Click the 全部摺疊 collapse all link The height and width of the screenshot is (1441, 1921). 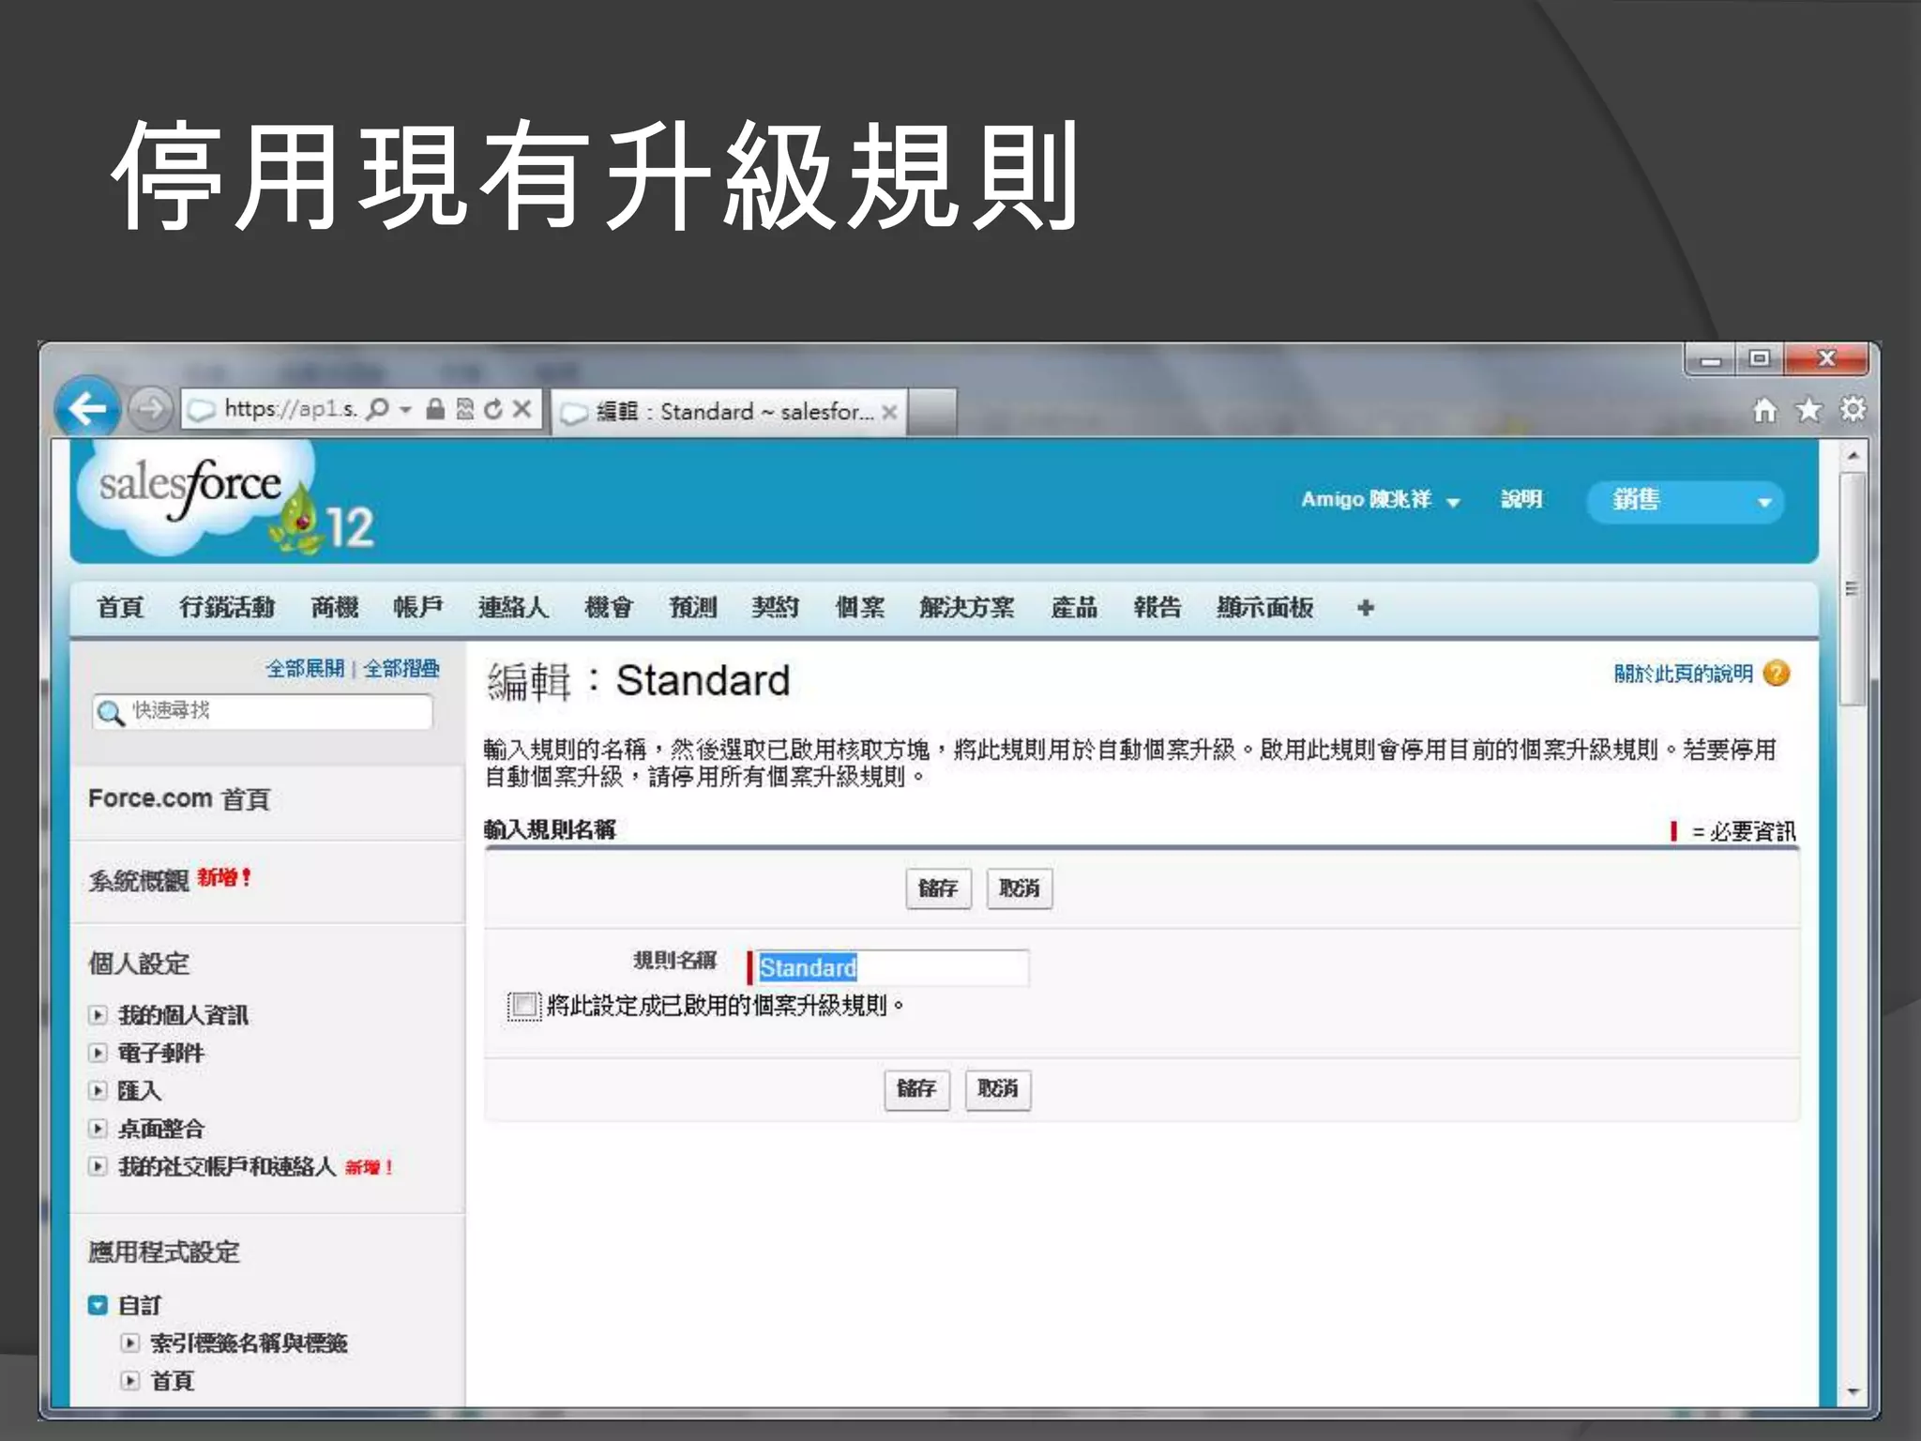coord(401,669)
